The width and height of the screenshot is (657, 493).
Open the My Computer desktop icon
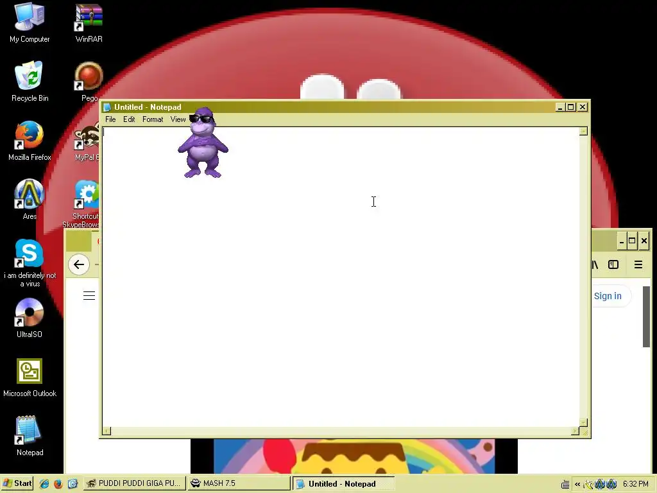coord(30,23)
